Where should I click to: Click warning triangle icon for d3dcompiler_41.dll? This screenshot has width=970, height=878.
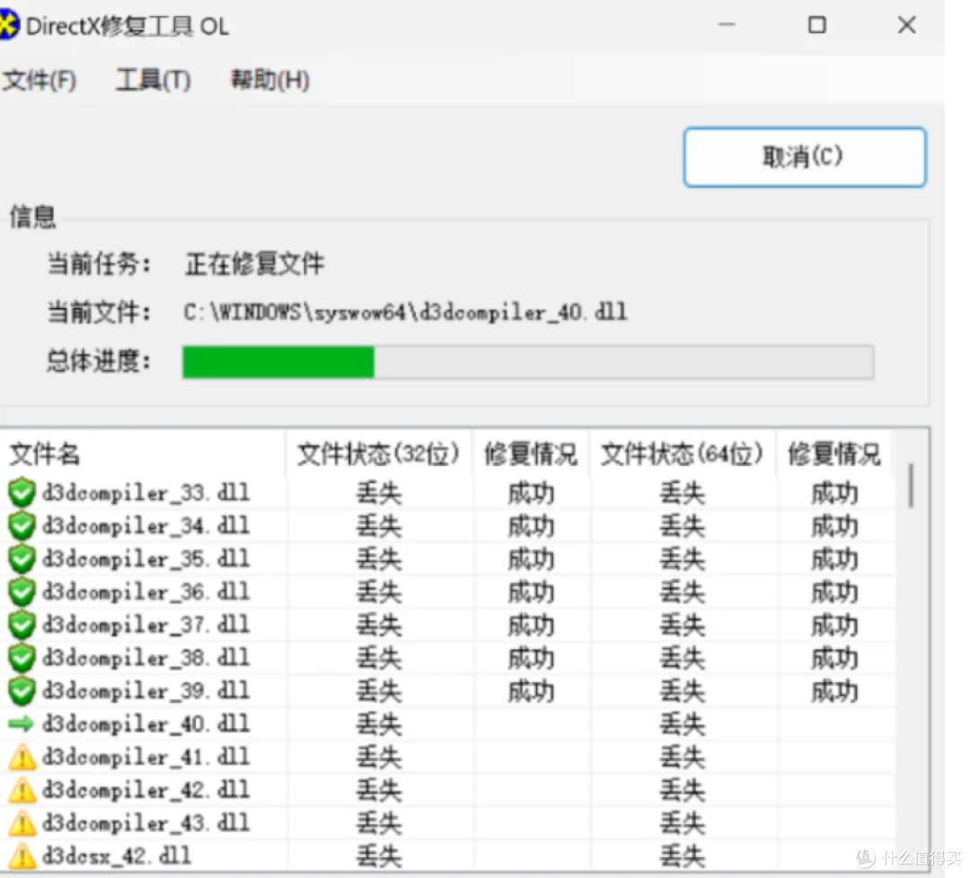[x=22, y=758]
